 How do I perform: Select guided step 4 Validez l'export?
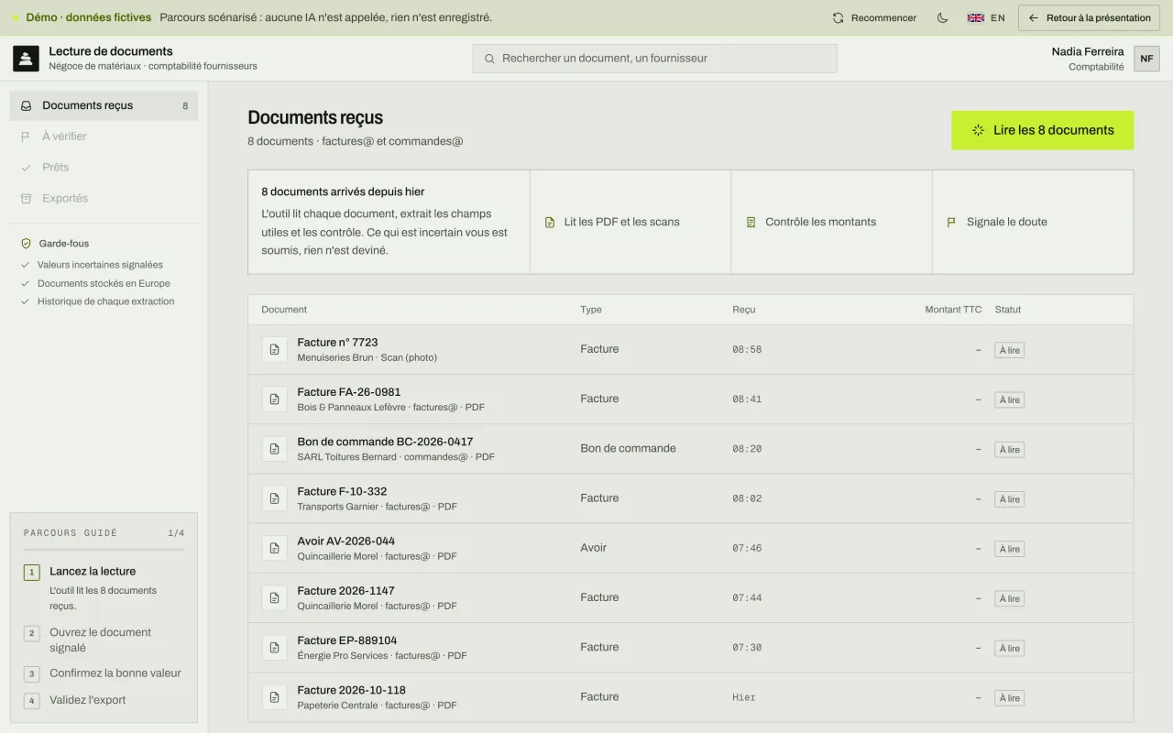point(104,700)
